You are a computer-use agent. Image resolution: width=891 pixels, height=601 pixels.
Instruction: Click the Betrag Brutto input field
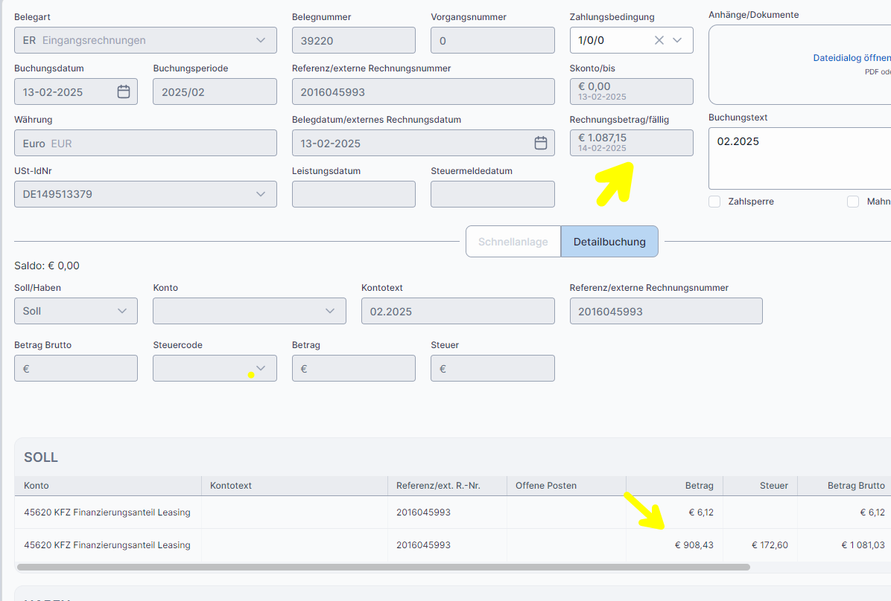click(76, 368)
